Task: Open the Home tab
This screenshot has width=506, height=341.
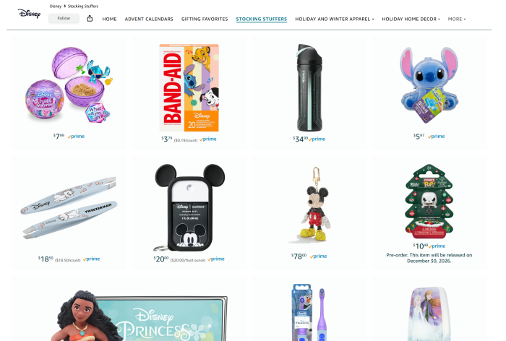Action: (x=109, y=19)
